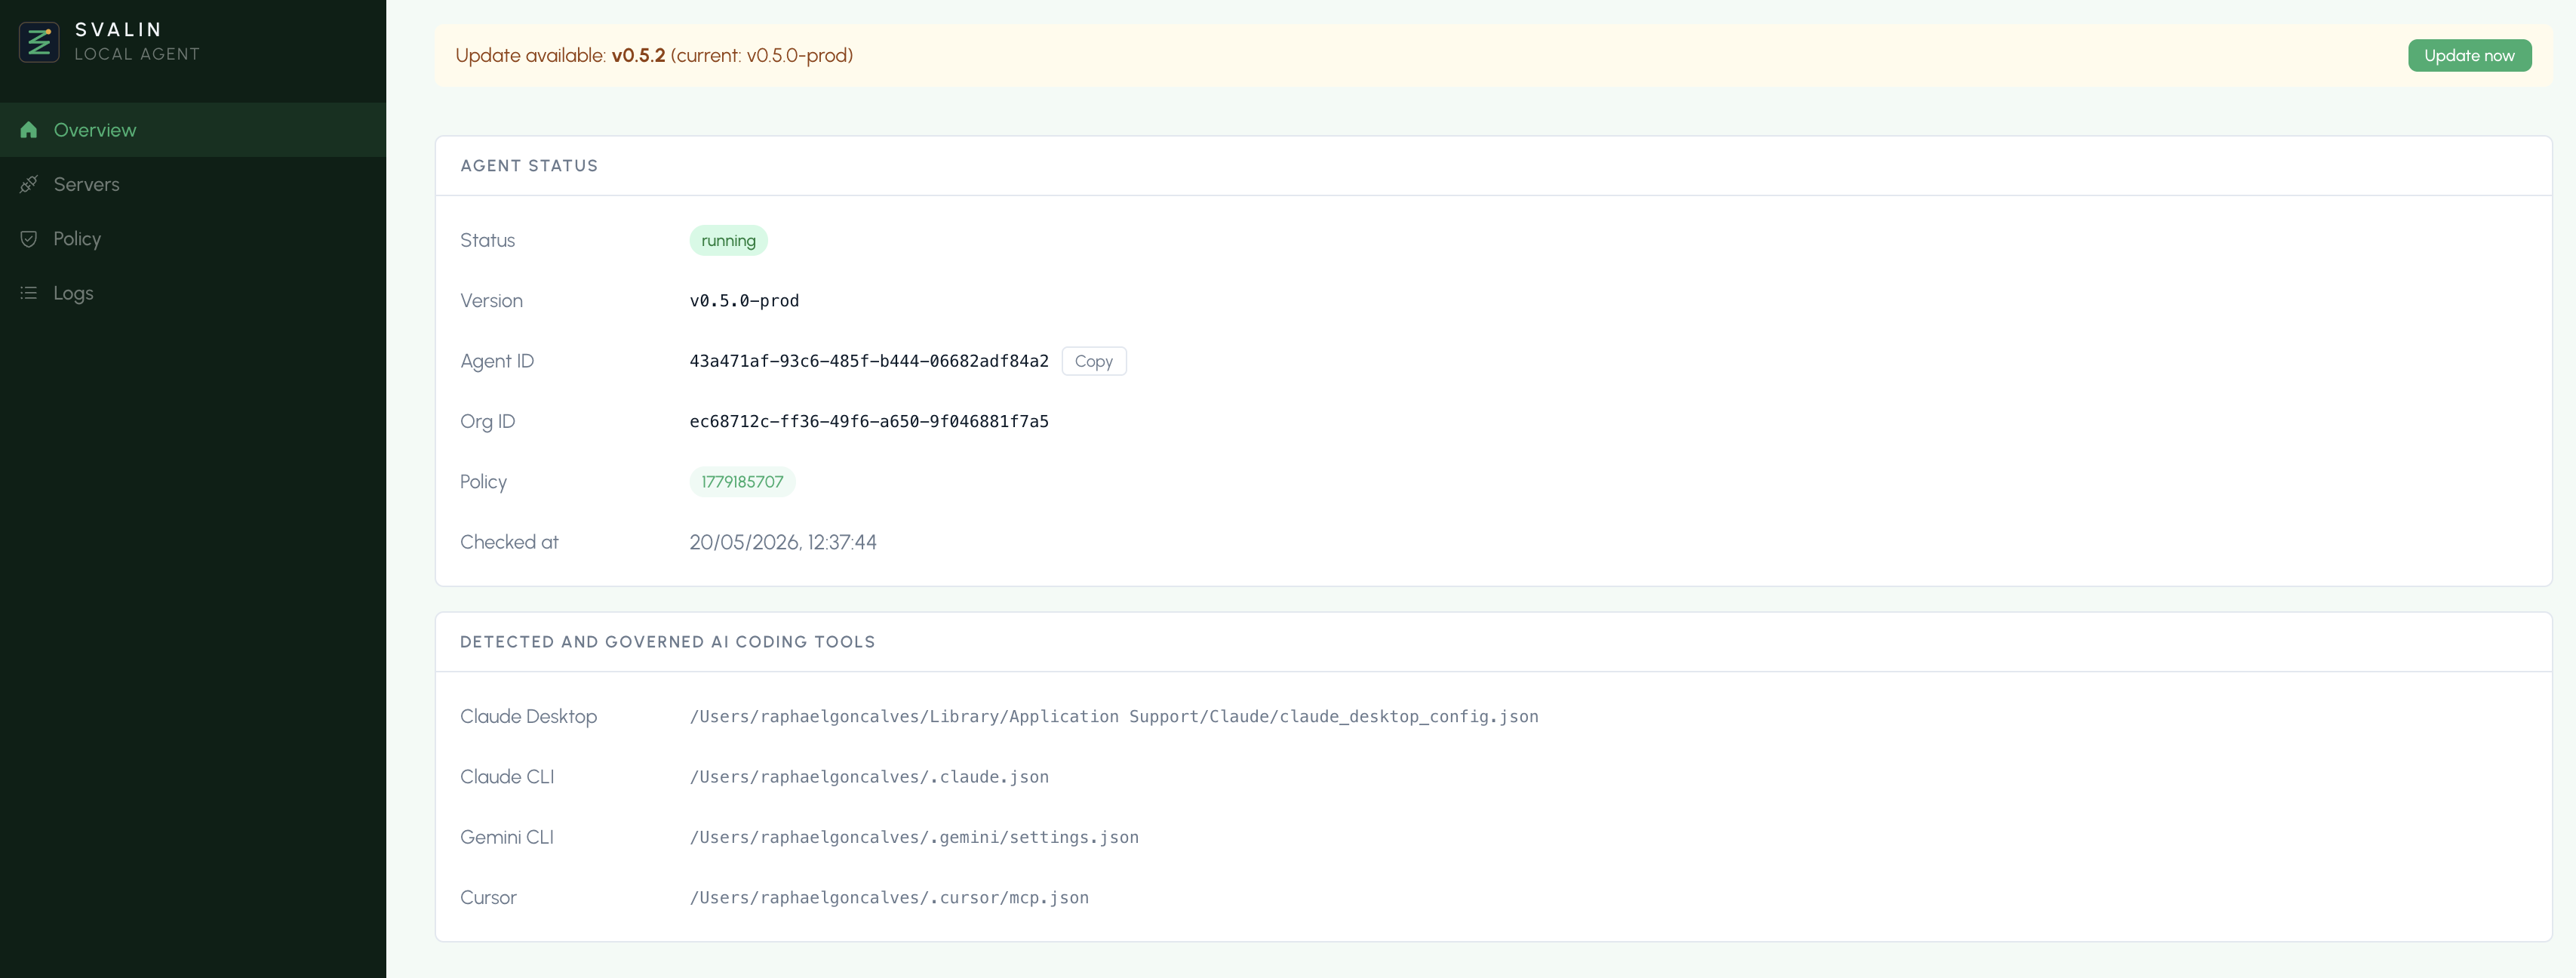The height and width of the screenshot is (978, 2576).
Task: Select the Agent ID value 43a471af-93c6-485f-b444-06682adf84a2
Action: click(869, 361)
